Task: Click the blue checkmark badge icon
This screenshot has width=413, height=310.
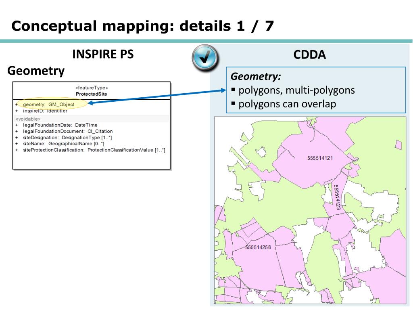Action: 205,58
